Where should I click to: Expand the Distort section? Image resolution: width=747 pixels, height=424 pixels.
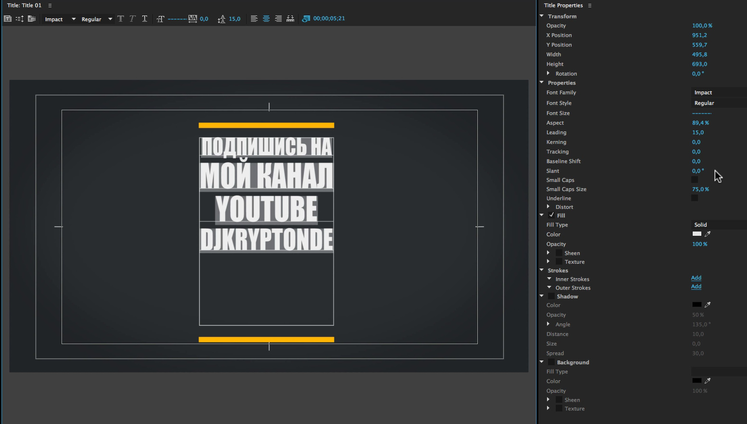[x=548, y=207]
